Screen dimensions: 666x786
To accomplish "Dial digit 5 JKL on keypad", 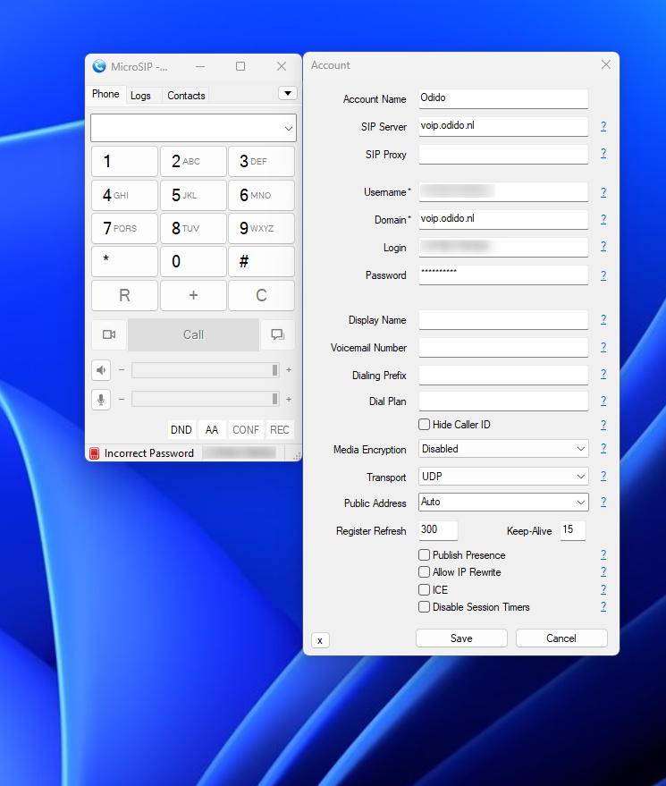I will (x=193, y=195).
